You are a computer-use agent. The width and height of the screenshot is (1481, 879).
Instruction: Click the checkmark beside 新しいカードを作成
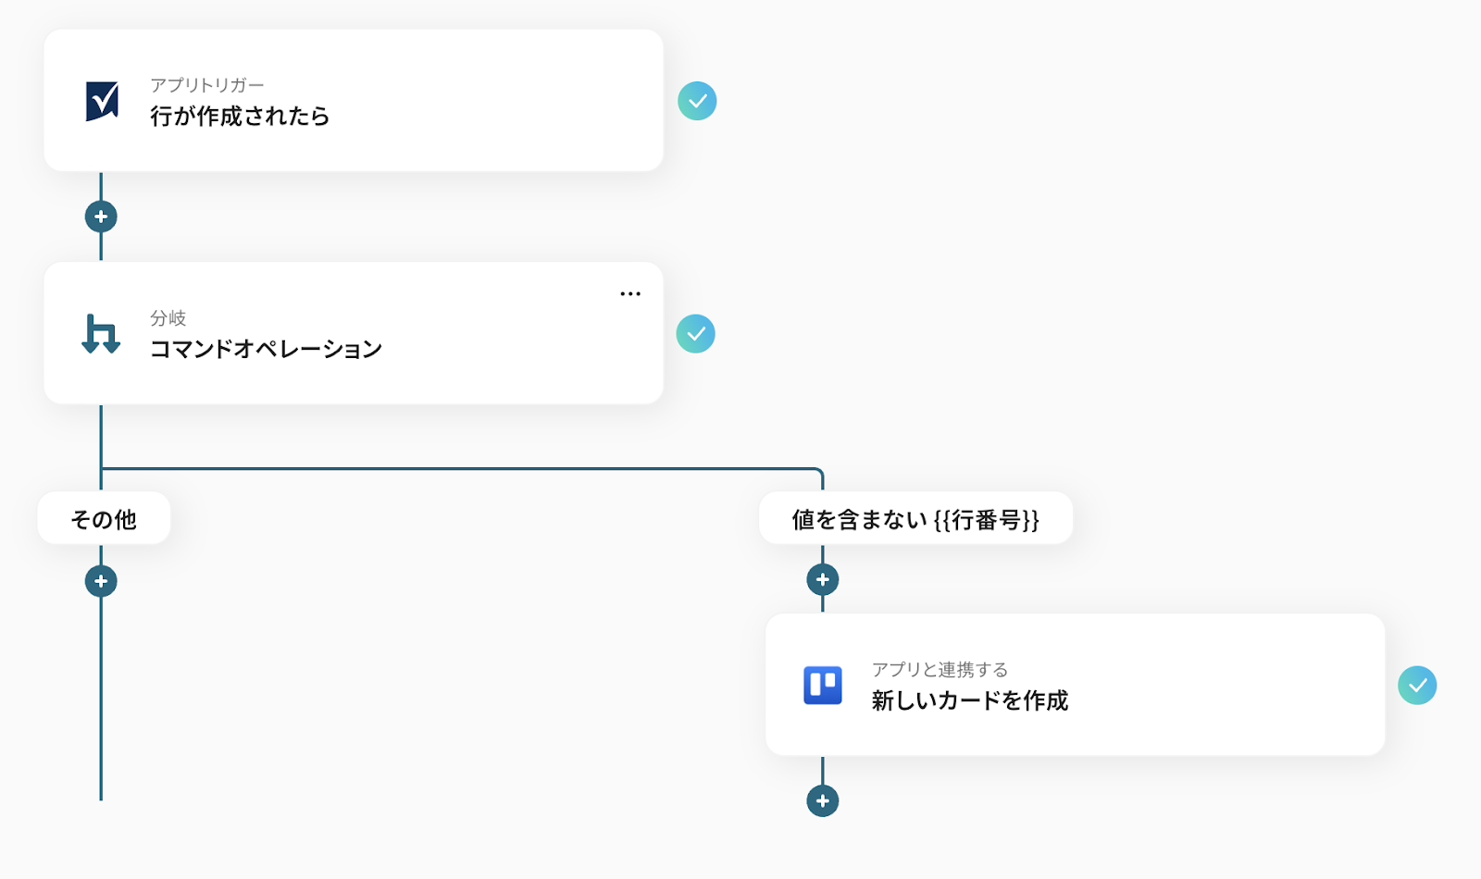tap(1416, 686)
